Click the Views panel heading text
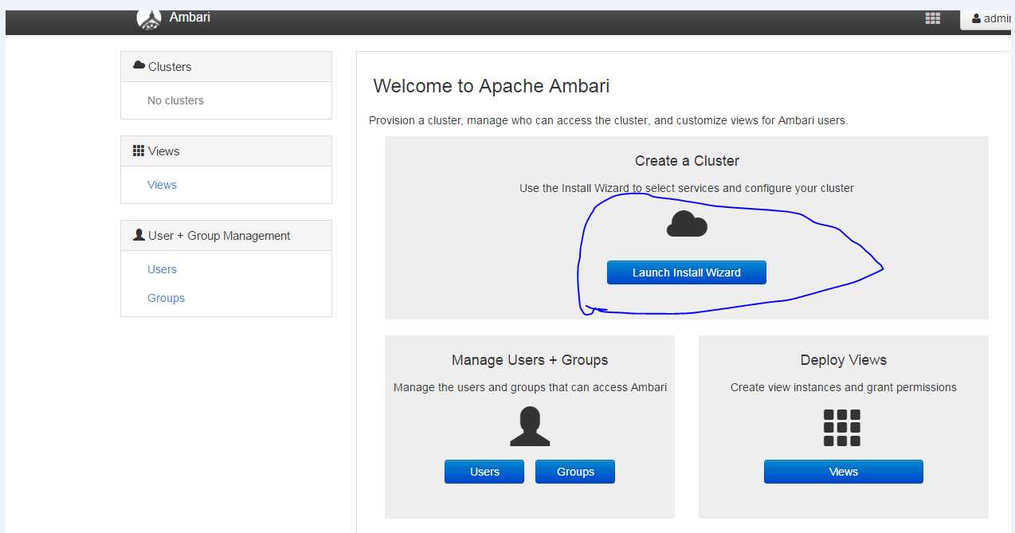Viewport: 1015px width, 533px height. tap(164, 151)
